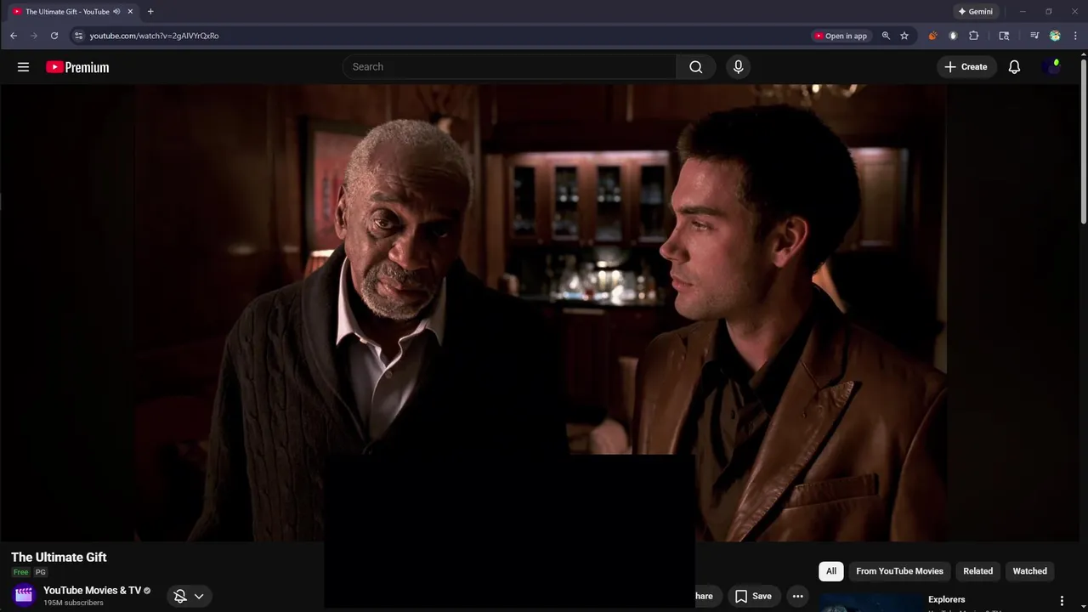
Task: Reload the page
Action: [x=54, y=36]
